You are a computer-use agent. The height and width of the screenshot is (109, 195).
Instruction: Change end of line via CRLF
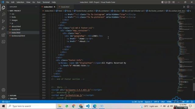(x=163, y=102)
